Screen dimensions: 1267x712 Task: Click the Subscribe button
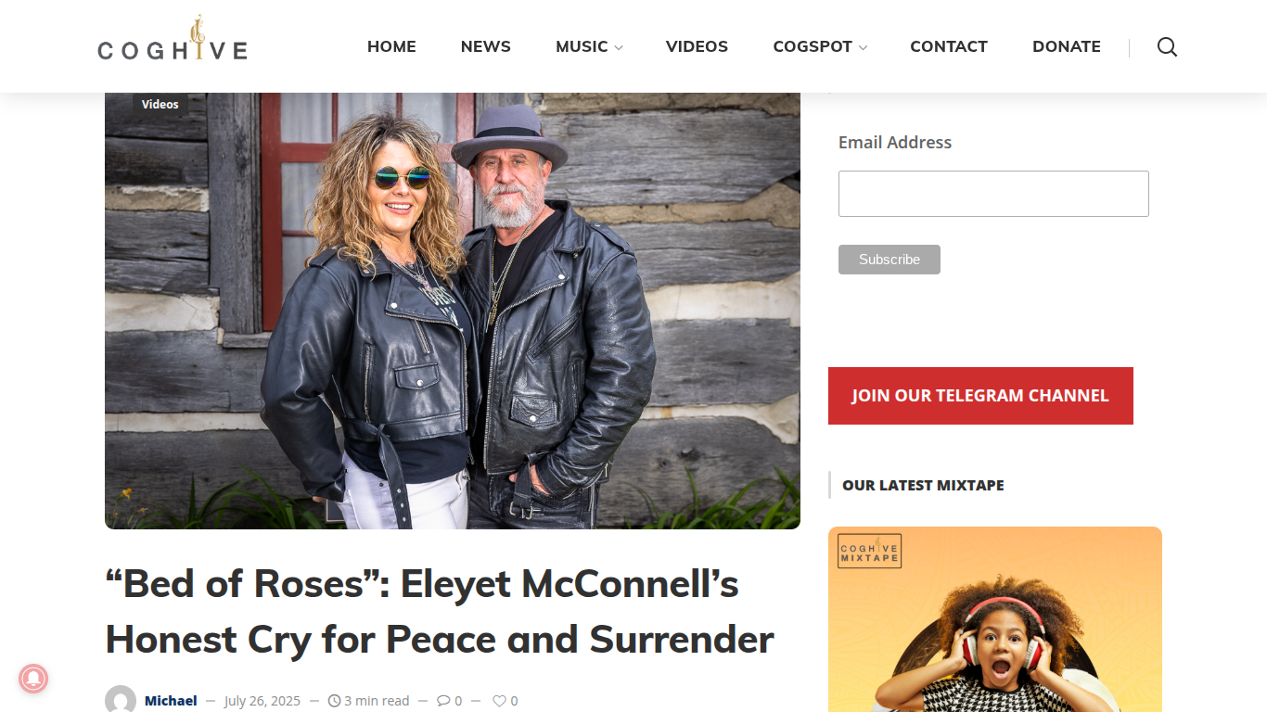(x=889, y=260)
